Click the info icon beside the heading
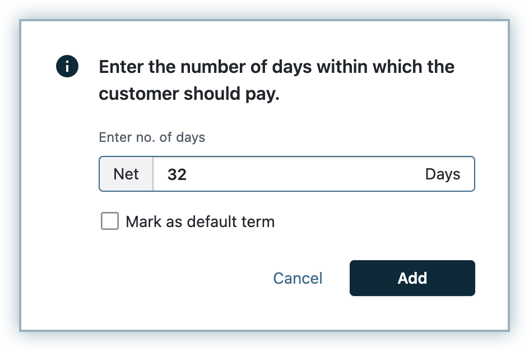This screenshot has width=529, height=351. point(67,67)
